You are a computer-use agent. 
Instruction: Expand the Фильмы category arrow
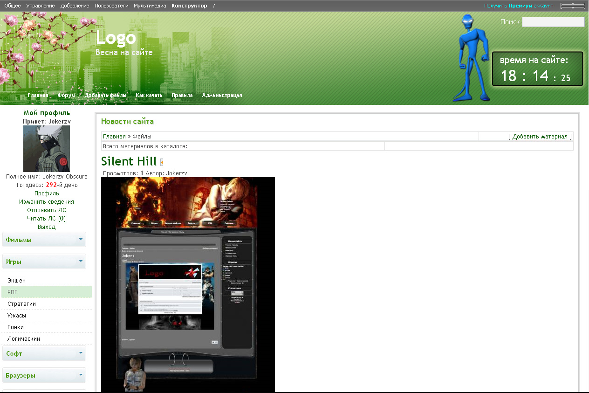pos(81,240)
